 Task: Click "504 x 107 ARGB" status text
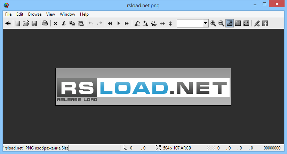pyautogui.click(x=177, y=148)
